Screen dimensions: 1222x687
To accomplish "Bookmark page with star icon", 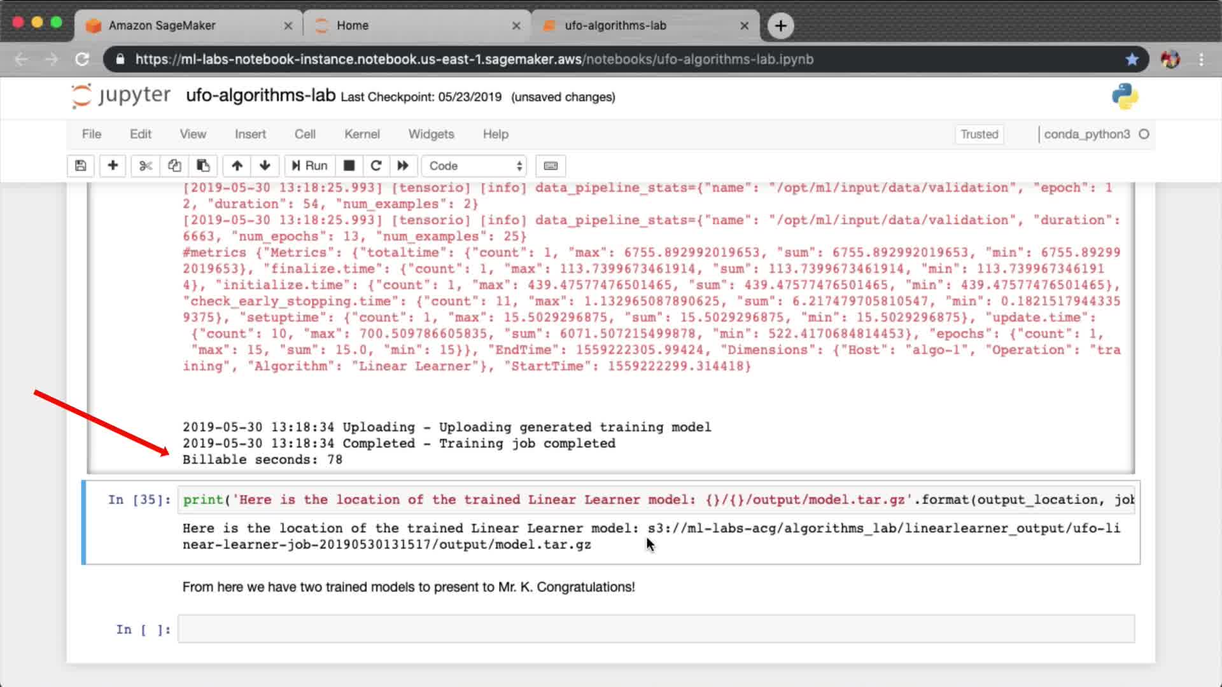I will click(x=1132, y=59).
